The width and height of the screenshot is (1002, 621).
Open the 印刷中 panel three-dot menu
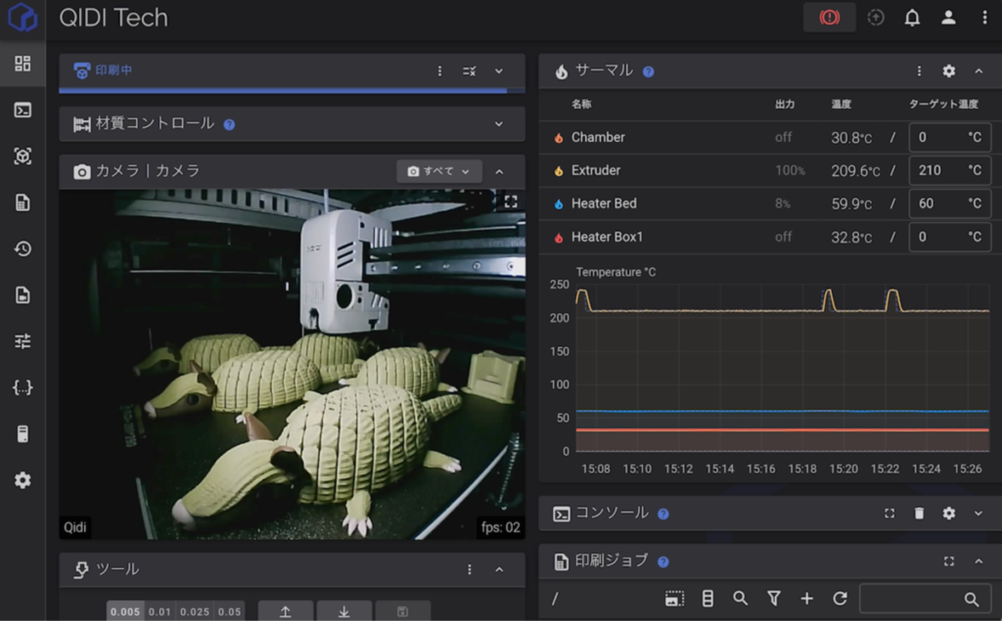[440, 71]
